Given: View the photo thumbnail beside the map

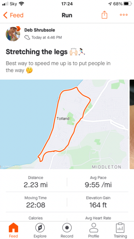Looking at the screenshot, I should click(x=132, y=124).
